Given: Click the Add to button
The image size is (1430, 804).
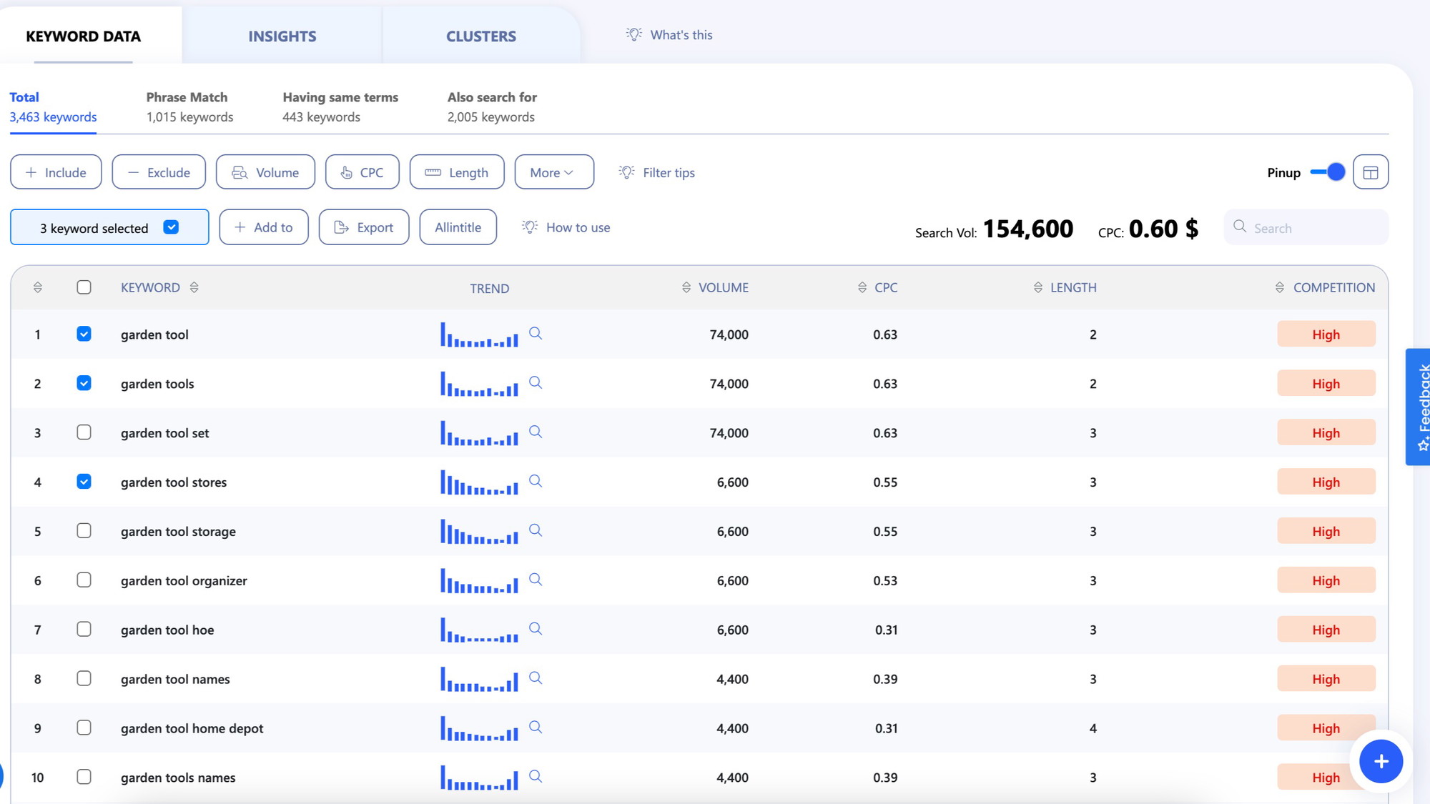Looking at the screenshot, I should 264,227.
